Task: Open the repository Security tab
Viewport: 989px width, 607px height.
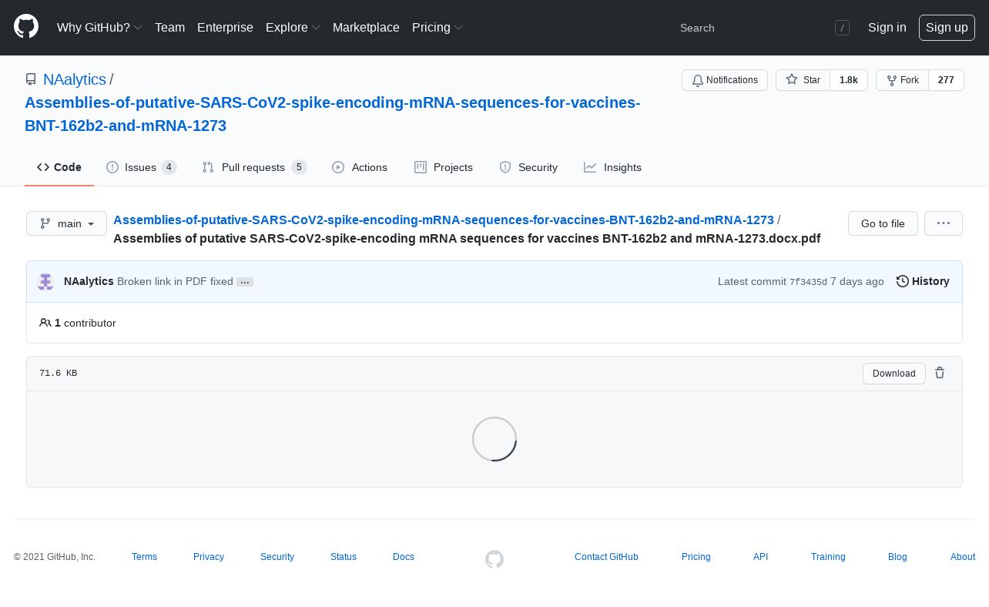Action: (x=528, y=167)
